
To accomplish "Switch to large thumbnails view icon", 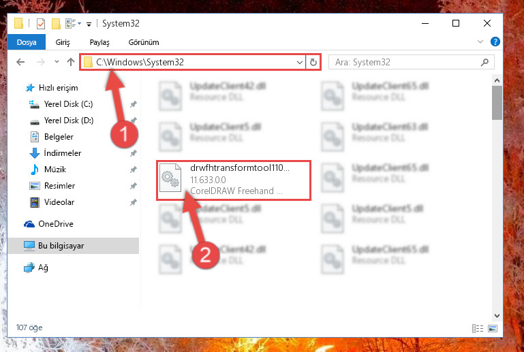I will coord(493,329).
